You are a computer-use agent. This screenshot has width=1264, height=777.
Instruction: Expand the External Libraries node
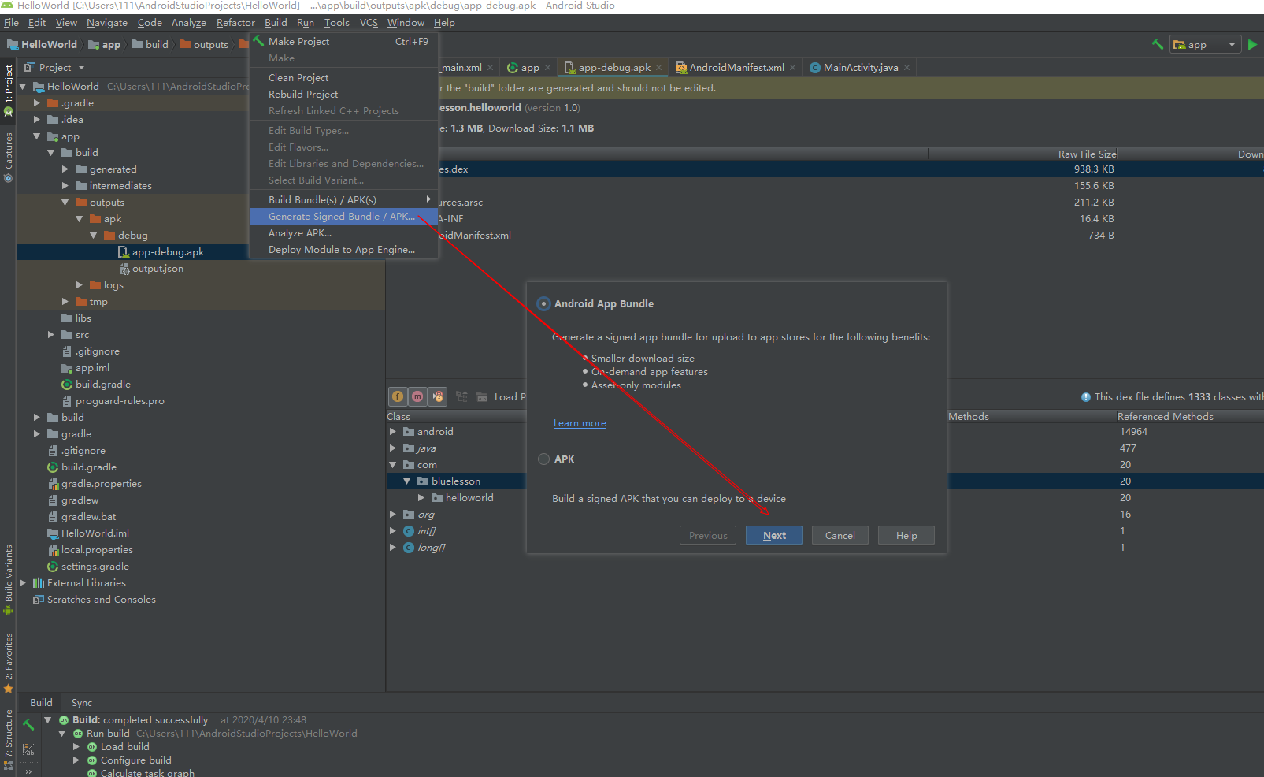23,583
